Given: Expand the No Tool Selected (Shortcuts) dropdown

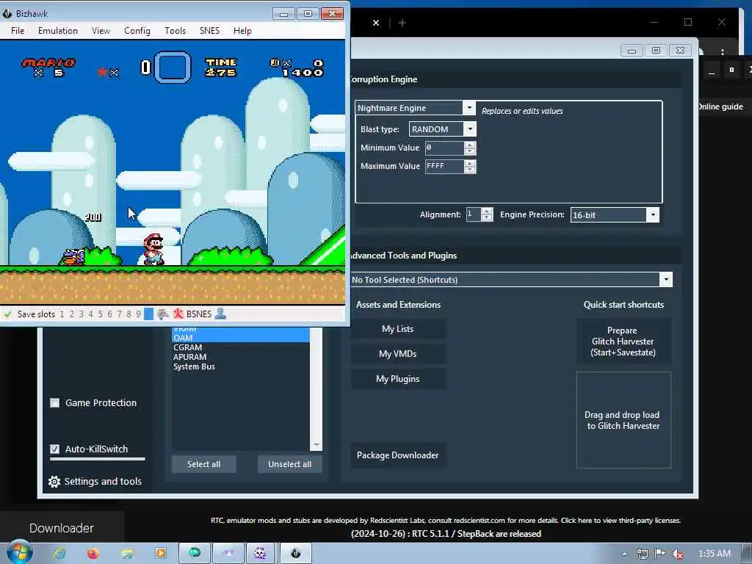Looking at the screenshot, I should pos(665,280).
